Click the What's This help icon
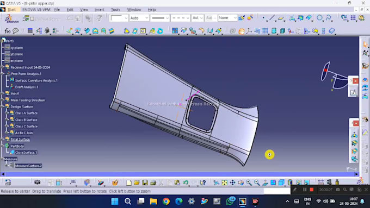370x208 pixels. point(203,182)
